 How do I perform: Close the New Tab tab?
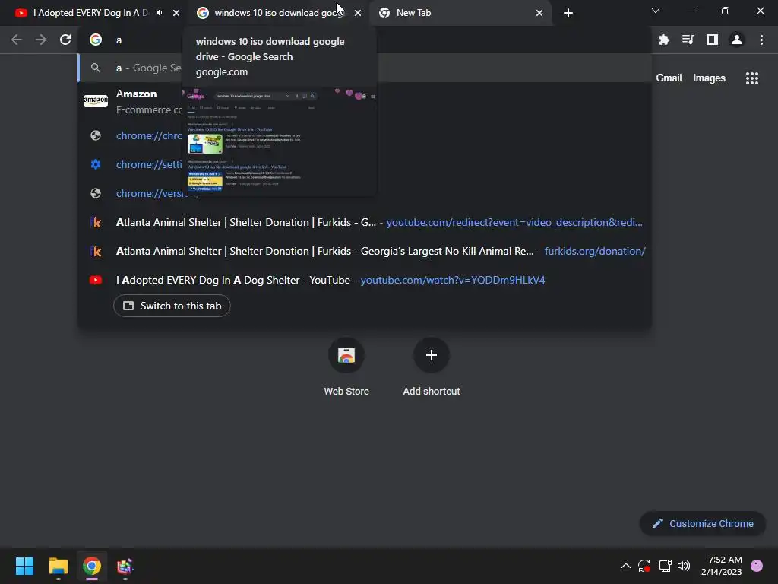(539, 13)
